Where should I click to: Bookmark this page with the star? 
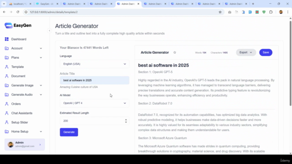click(x=220, y=12)
